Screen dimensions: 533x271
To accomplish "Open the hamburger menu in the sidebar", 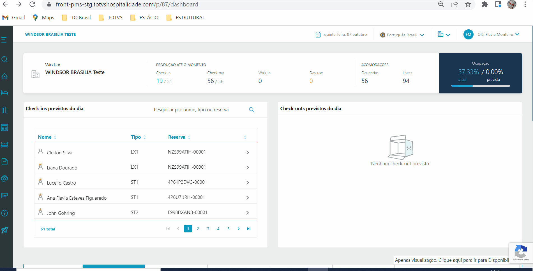I will click(4, 40).
